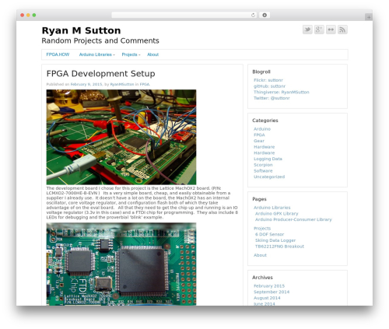Open the FPGA Development Setup post title
389x329 pixels.
click(x=100, y=74)
